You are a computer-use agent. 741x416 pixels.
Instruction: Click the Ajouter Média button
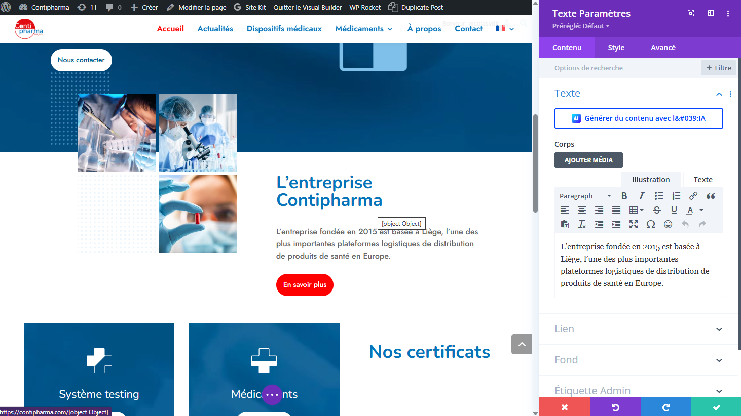pos(588,160)
